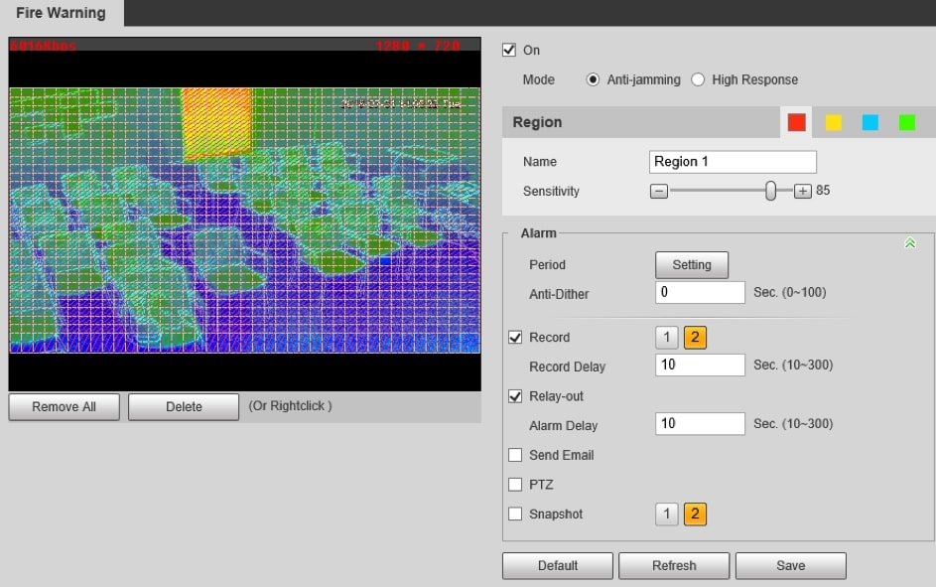Select the blue region color swatch
Image resolution: width=936 pixels, height=587 pixels.
(x=870, y=122)
